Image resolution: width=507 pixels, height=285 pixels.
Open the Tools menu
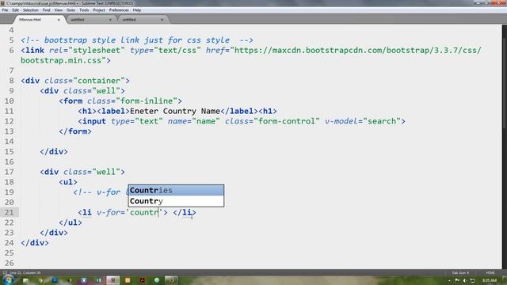84,10
